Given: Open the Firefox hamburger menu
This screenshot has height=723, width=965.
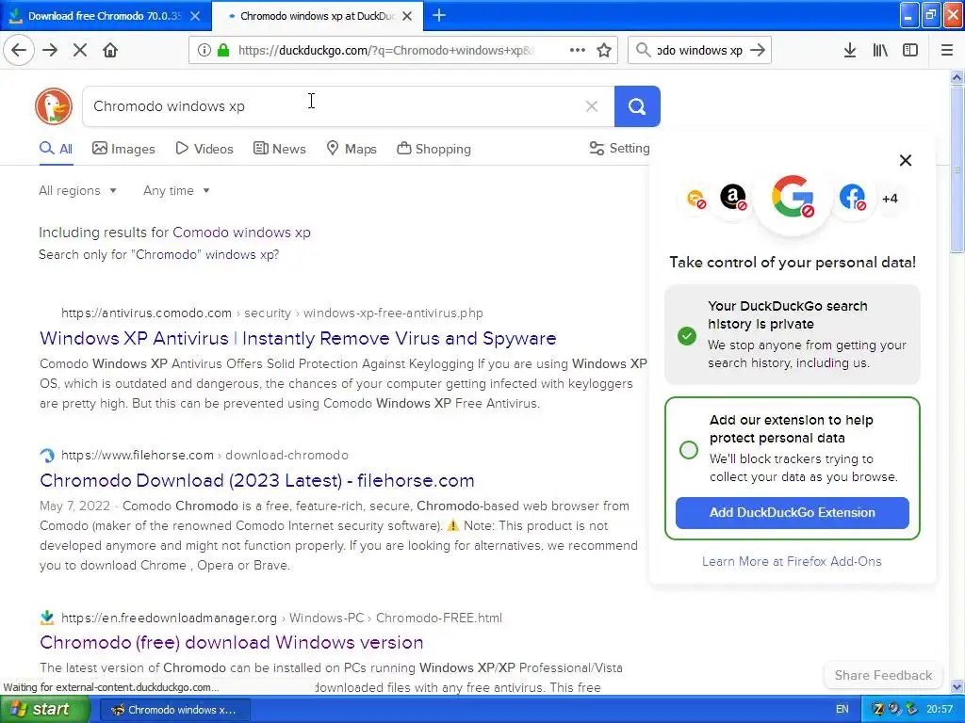Looking at the screenshot, I should (947, 50).
